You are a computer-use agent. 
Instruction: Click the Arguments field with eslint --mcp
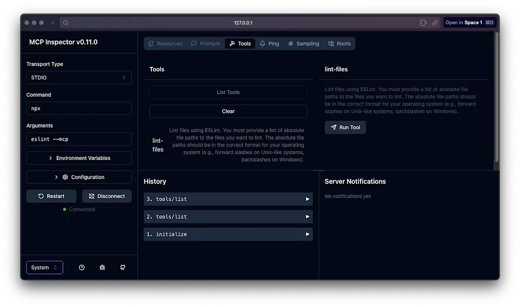tap(79, 139)
